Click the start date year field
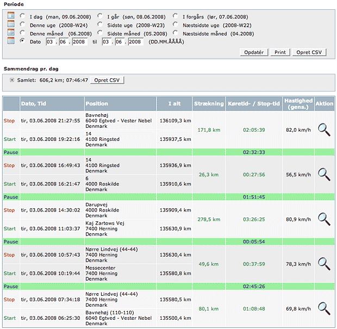Viewport: 337px width, 329px height. (x=79, y=42)
